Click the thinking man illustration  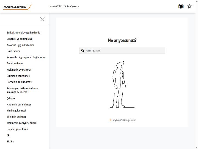click(122, 84)
